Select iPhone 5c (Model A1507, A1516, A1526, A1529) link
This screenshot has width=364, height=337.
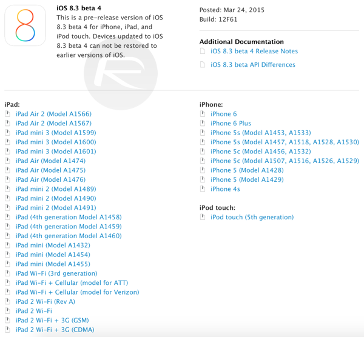(x=285, y=161)
